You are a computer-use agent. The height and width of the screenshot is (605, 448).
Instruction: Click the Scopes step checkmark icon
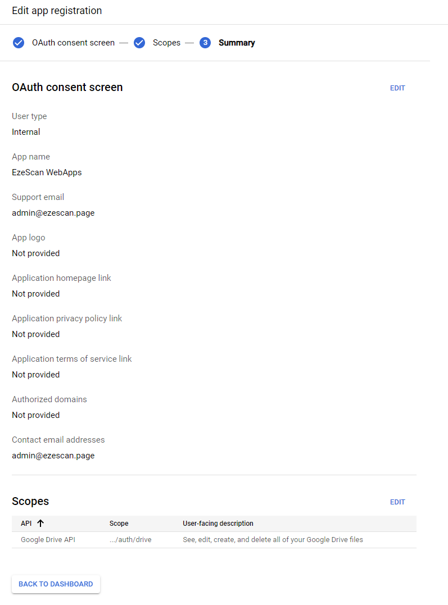click(140, 43)
